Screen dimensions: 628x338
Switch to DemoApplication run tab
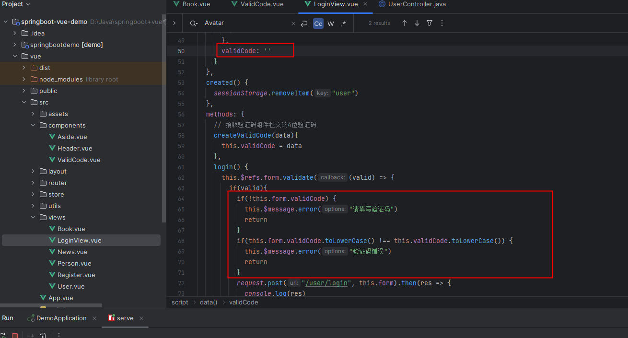point(61,318)
